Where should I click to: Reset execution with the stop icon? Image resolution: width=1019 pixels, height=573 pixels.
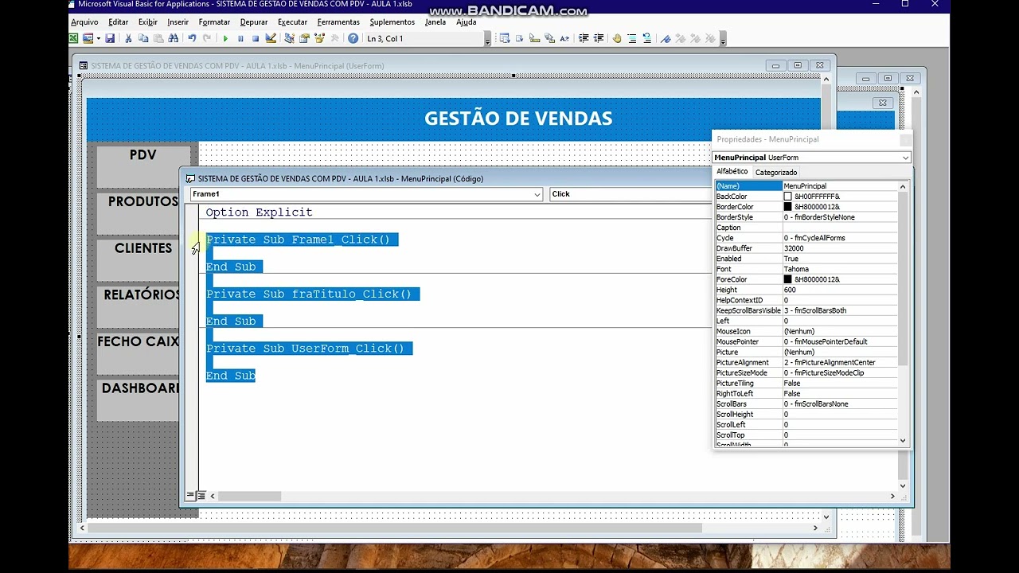tap(256, 38)
